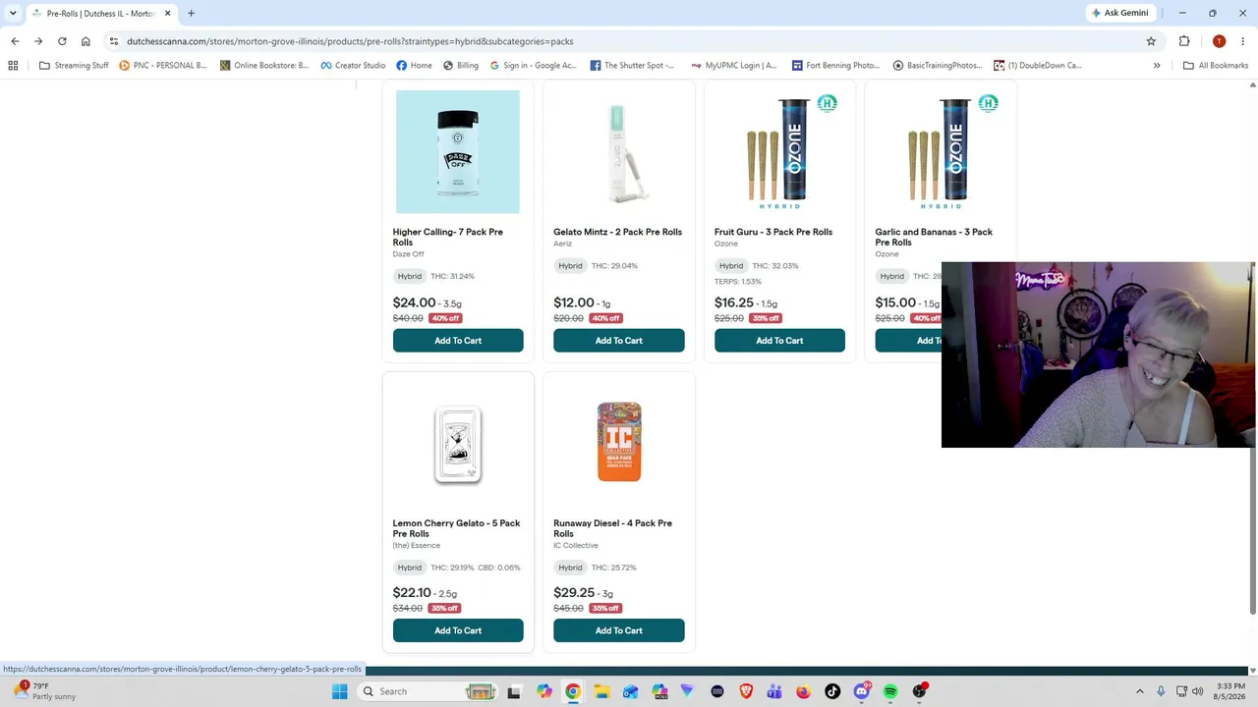This screenshot has width=1258, height=707.
Task: Open the Billing bookmark
Action: click(x=460, y=66)
